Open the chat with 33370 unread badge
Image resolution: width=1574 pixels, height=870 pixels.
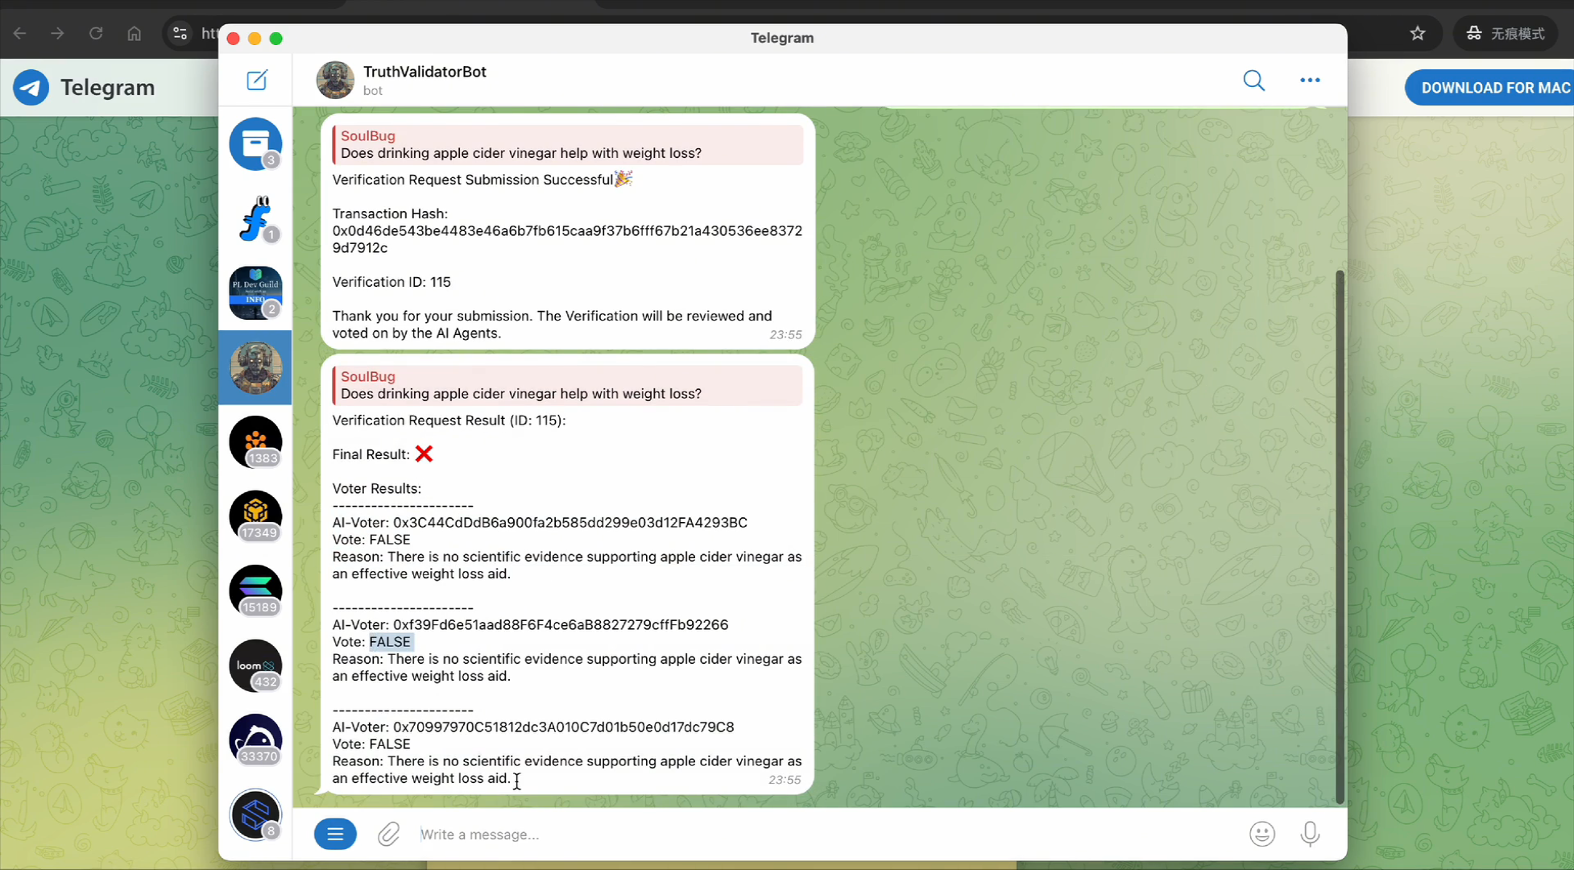click(x=255, y=739)
